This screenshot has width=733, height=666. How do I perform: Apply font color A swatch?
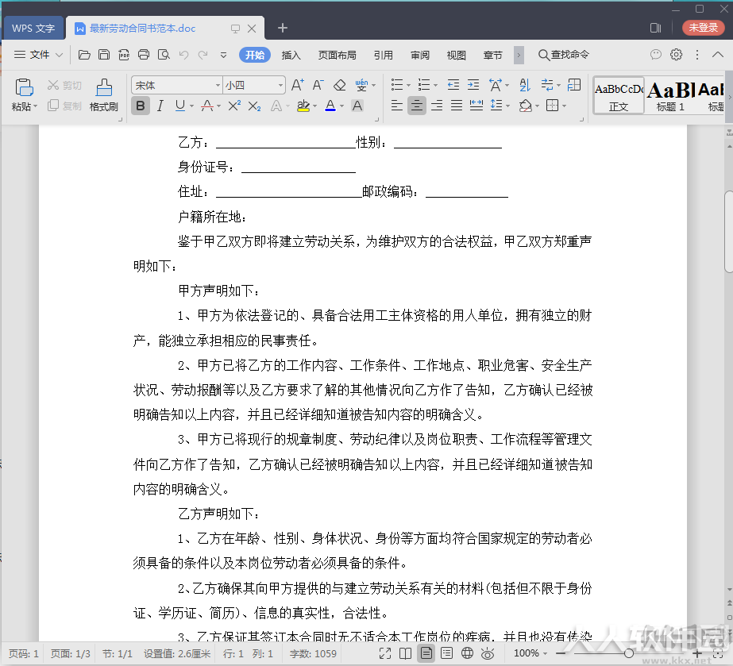pos(330,106)
